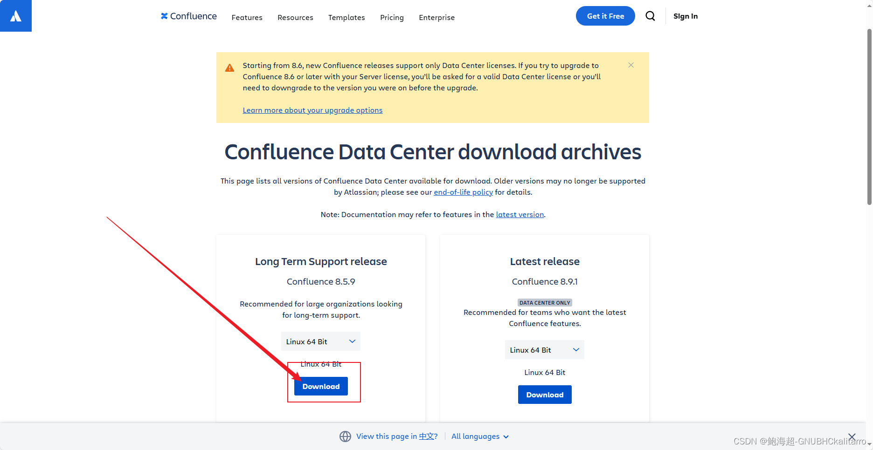The height and width of the screenshot is (450, 873).
Task: Open the Features menu
Action: coord(247,17)
